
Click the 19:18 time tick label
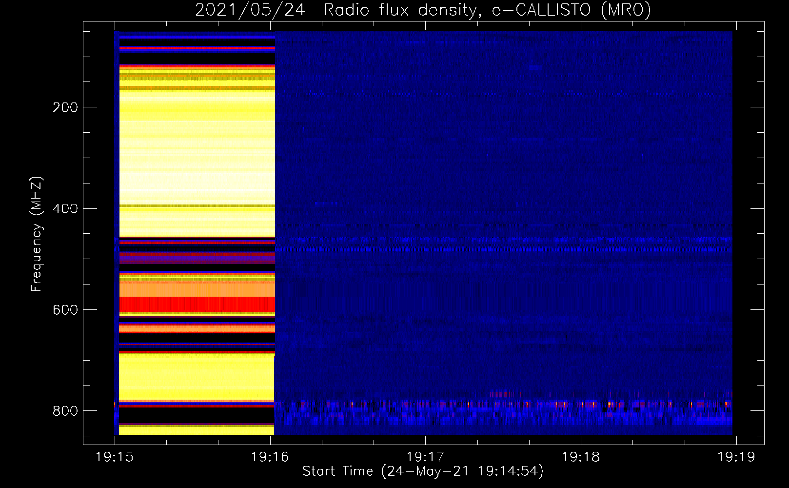pos(580,457)
